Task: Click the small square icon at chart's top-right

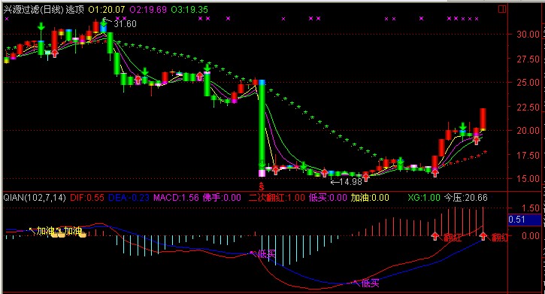Action: click(x=502, y=9)
